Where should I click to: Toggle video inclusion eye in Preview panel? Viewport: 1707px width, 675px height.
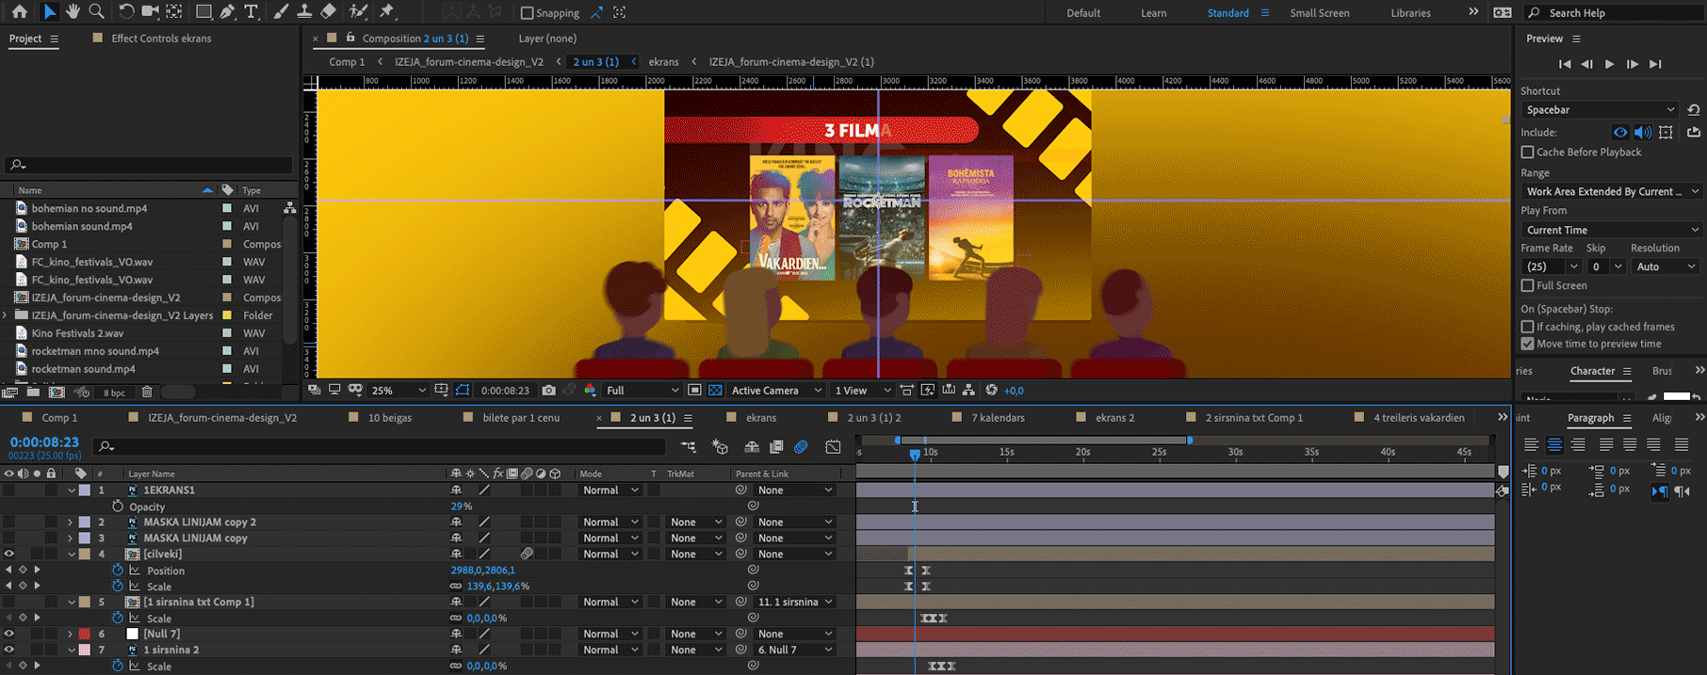pyautogui.click(x=1620, y=133)
